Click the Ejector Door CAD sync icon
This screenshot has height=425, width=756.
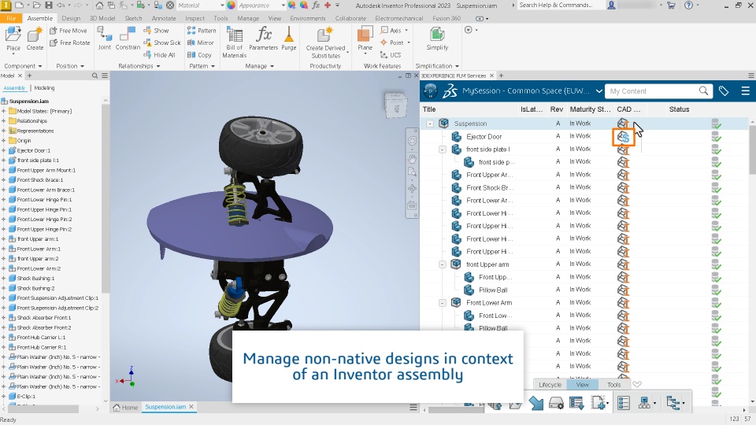(x=624, y=137)
